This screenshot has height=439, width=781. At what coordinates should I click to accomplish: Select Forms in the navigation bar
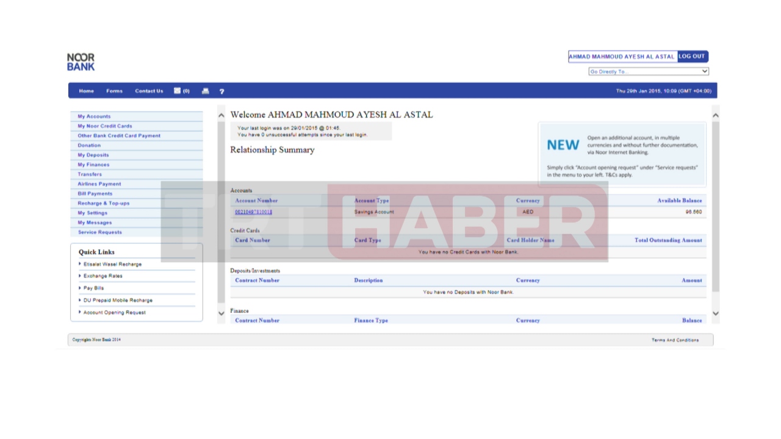point(114,91)
